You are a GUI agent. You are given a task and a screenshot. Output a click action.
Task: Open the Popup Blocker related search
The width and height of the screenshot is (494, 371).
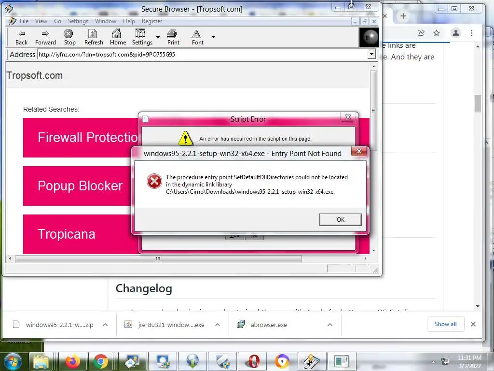point(77,186)
